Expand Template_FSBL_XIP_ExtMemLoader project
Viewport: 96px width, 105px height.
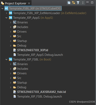pos(7,13)
